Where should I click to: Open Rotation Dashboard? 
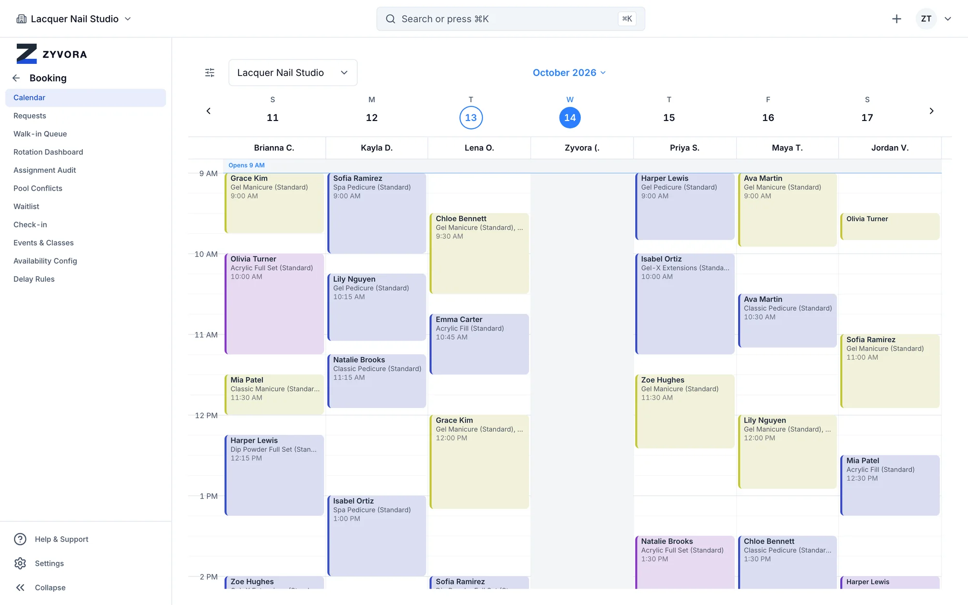(86, 152)
